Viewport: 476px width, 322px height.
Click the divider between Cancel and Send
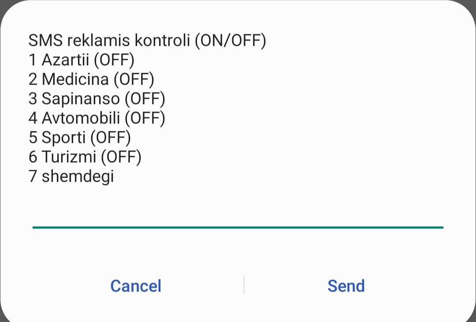click(244, 285)
